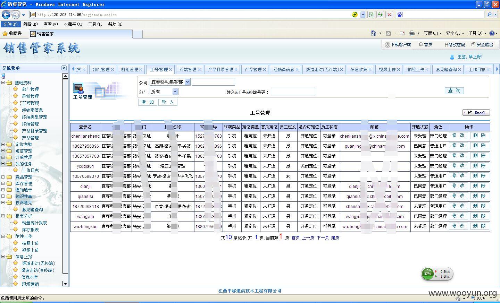Screen dimensions: 500x303
Task: Click the 首页 pagination link below the table
Action: (295, 238)
